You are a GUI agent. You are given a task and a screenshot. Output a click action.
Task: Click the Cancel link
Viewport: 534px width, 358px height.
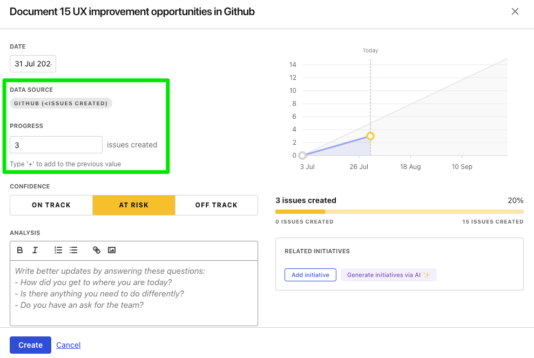[69, 345]
